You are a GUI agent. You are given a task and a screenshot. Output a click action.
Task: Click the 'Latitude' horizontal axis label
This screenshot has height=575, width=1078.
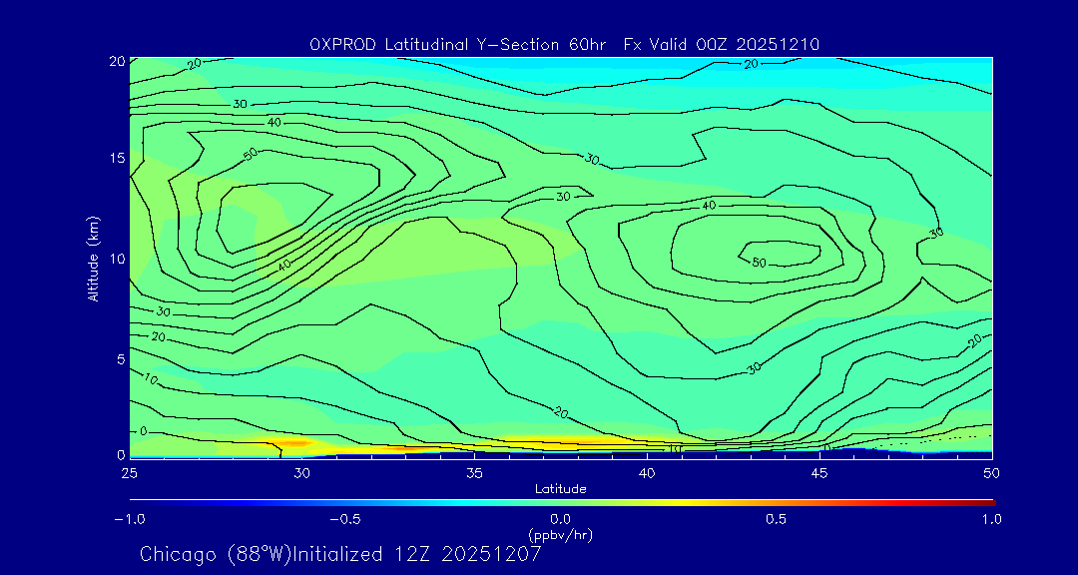coord(560,488)
